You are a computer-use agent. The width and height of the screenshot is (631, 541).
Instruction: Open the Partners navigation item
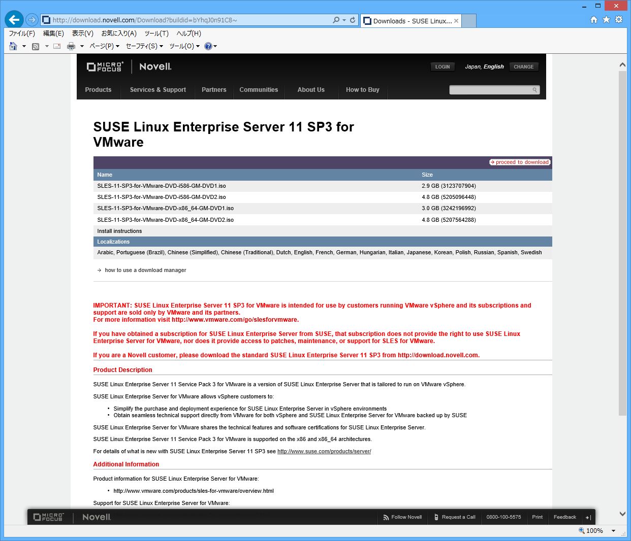pos(214,90)
